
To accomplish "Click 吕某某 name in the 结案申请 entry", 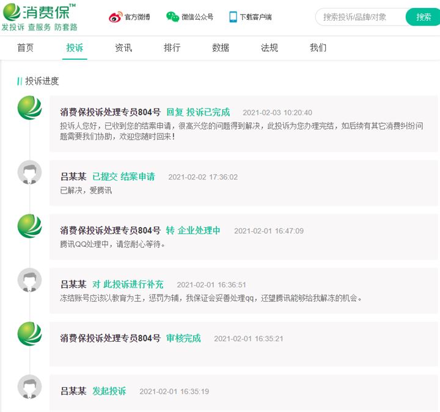I will pos(73,177).
